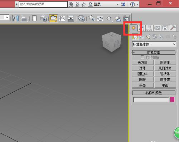Image resolution: width=179 pixels, height=142 pixels.
Task: Collapse the 对象类型 rollout
Action: click(154, 52)
